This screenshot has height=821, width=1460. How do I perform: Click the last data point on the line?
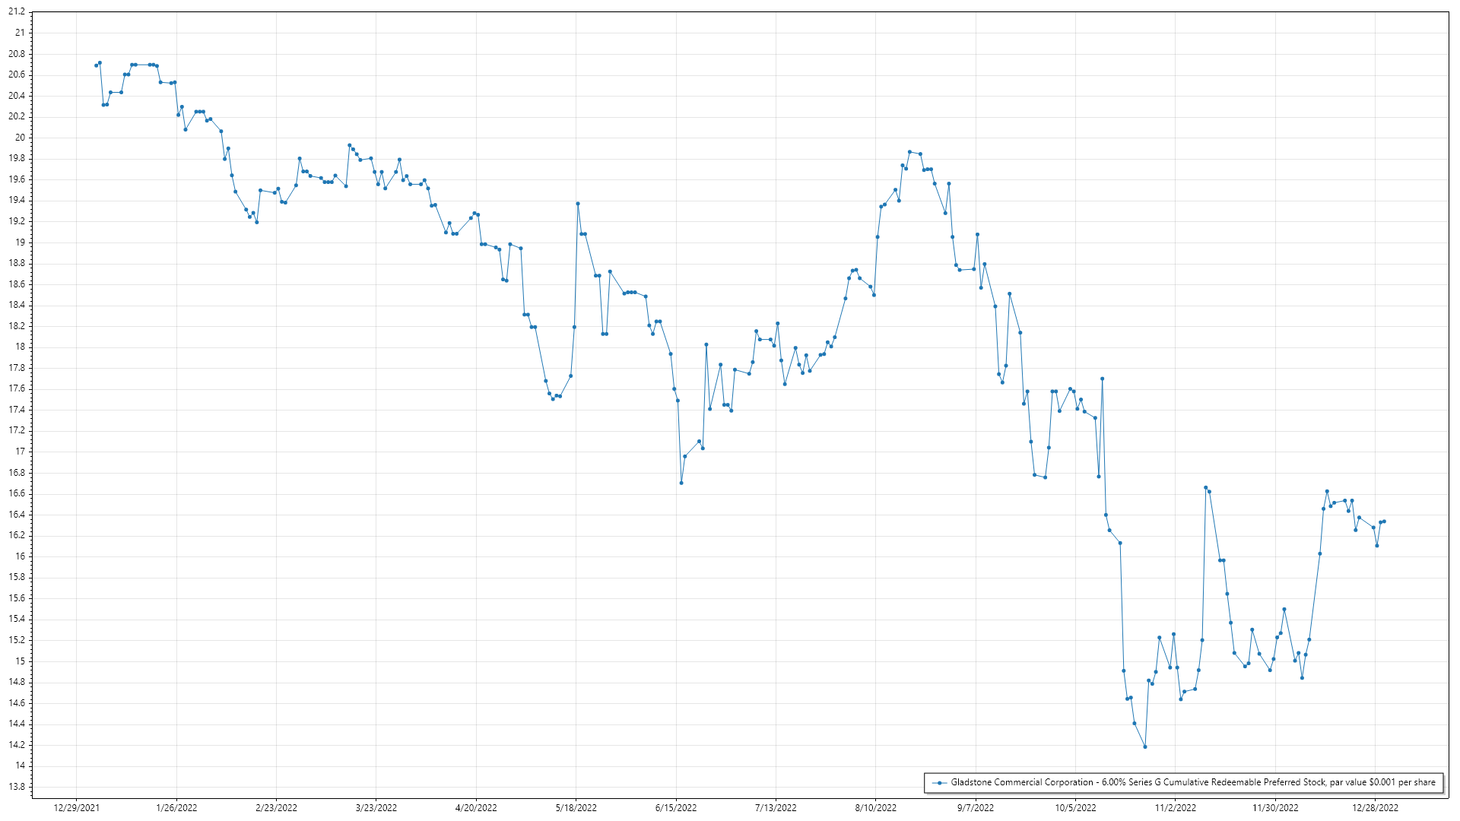click(1384, 521)
